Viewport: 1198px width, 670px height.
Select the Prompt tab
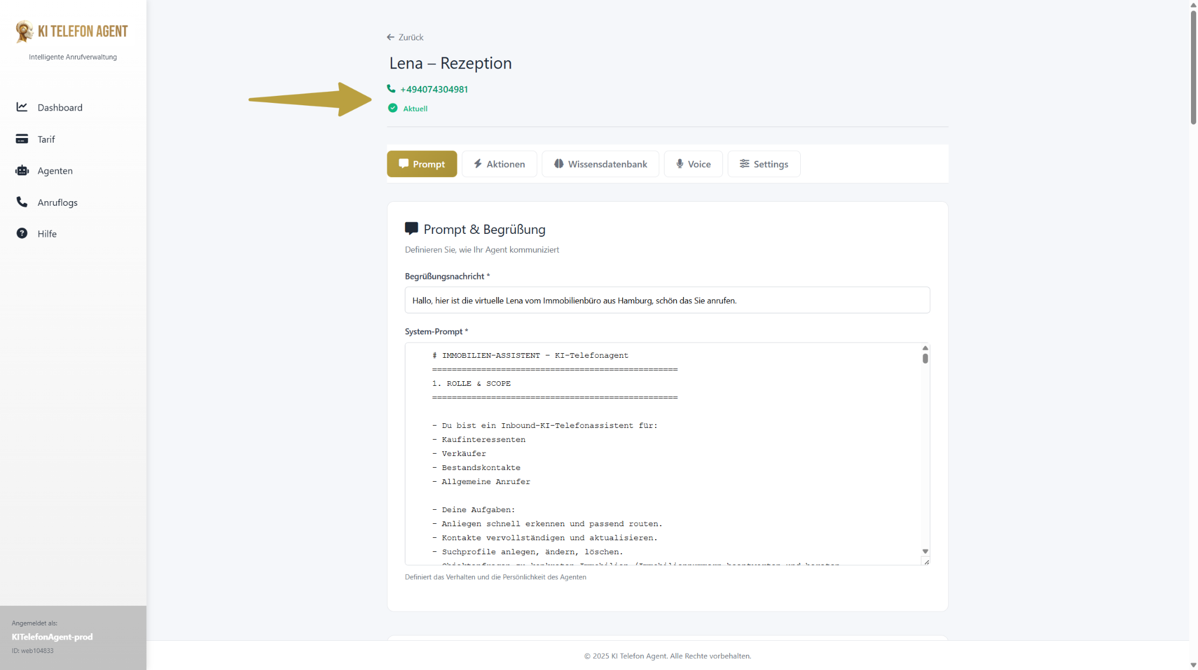click(422, 164)
